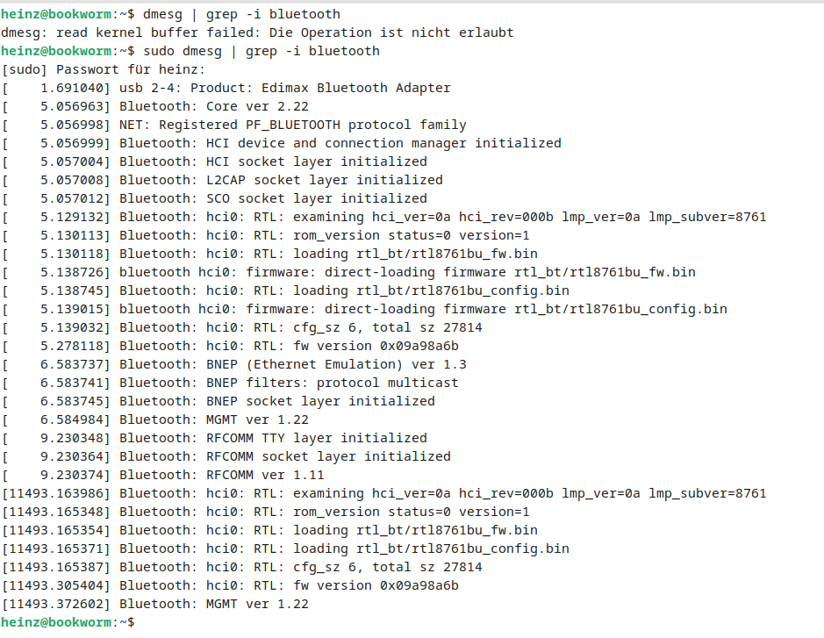Click 'BNEP (Ethernet Emulation) ver 1.3' line
The height and width of the screenshot is (638, 824).
pos(234,365)
